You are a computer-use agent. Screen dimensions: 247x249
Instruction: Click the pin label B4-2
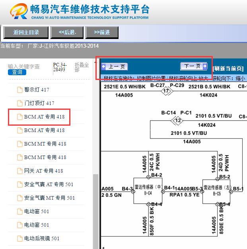[157, 175]
